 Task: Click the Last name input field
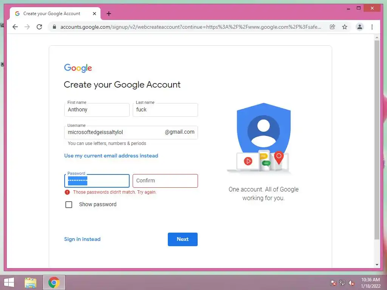coord(165,110)
